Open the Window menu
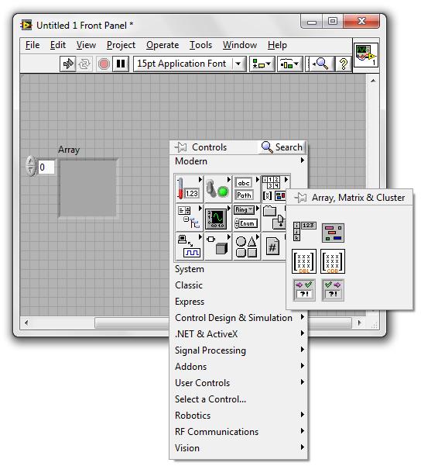 click(x=240, y=45)
